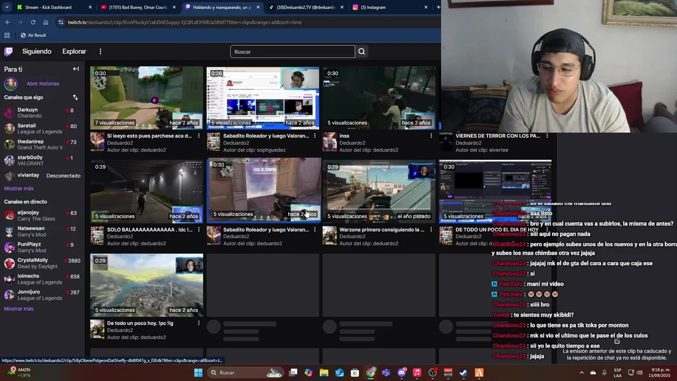Viewport: 677px width, 381px height.
Task: Focus the Twitch Buscar search field
Action: click(292, 52)
